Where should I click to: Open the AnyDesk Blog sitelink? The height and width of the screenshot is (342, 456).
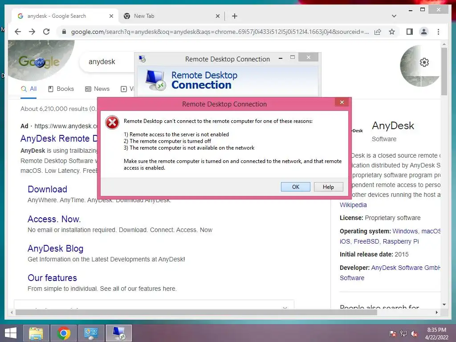click(x=56, y=248)
